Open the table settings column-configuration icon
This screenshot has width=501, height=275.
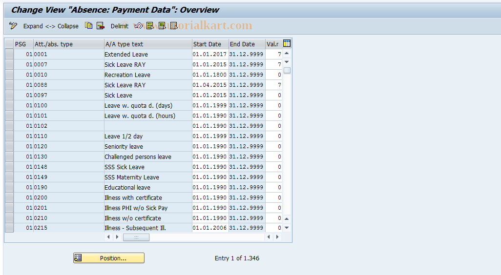287,43
